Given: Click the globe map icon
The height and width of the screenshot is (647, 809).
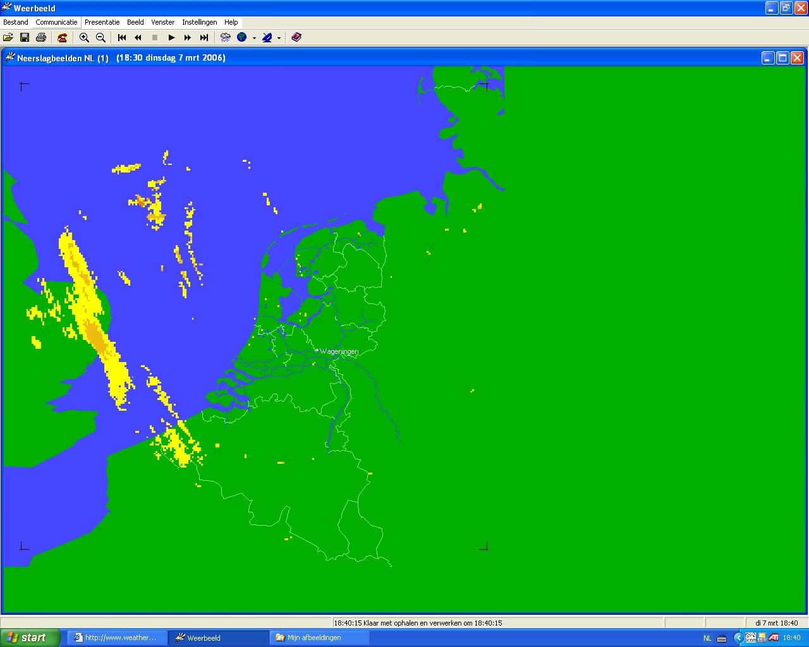Looking at the screenshot, I should click(x=242, y=38).
